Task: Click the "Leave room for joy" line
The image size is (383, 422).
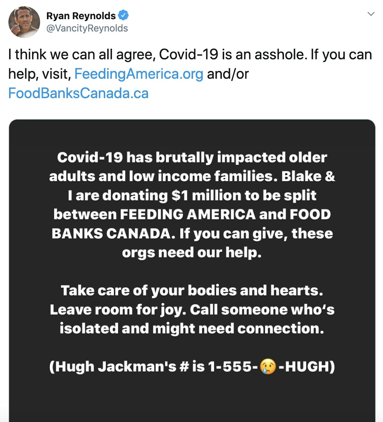Action: tap(118, 309)
